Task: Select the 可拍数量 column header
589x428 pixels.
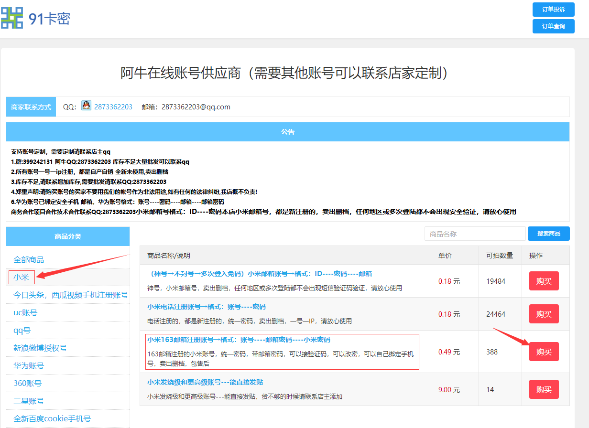Action: [500, 256]
